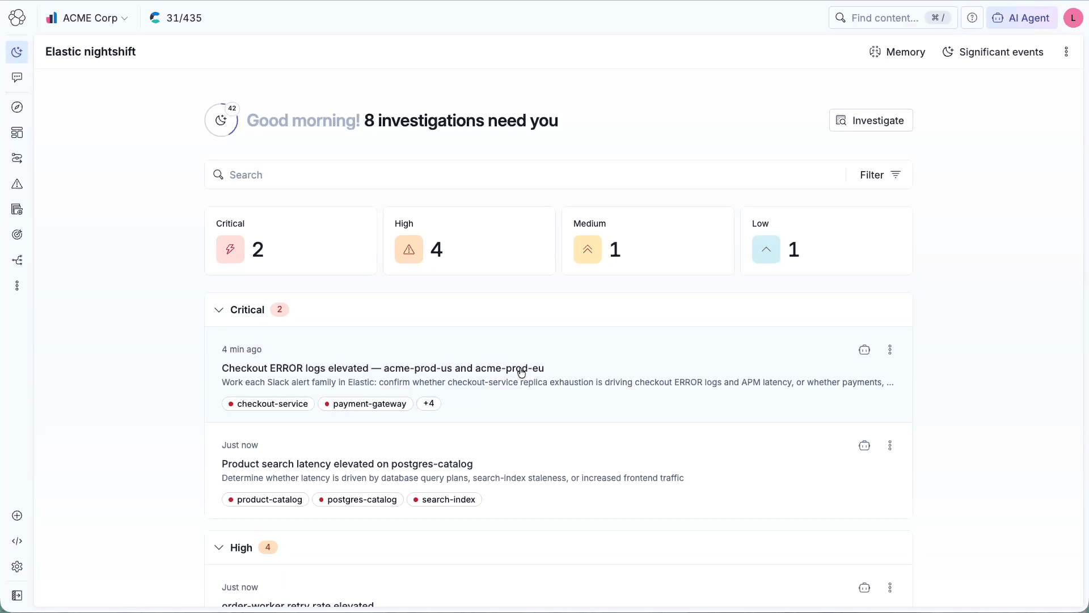Screen dimensions: 1089x613
Task: Open the ACME Corp space dropdown
Action: [x=87, y=18]
